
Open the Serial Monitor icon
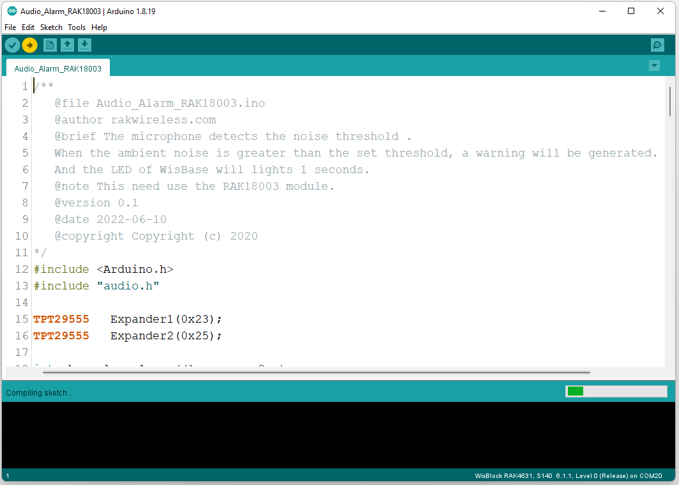[x=657, y=45]
